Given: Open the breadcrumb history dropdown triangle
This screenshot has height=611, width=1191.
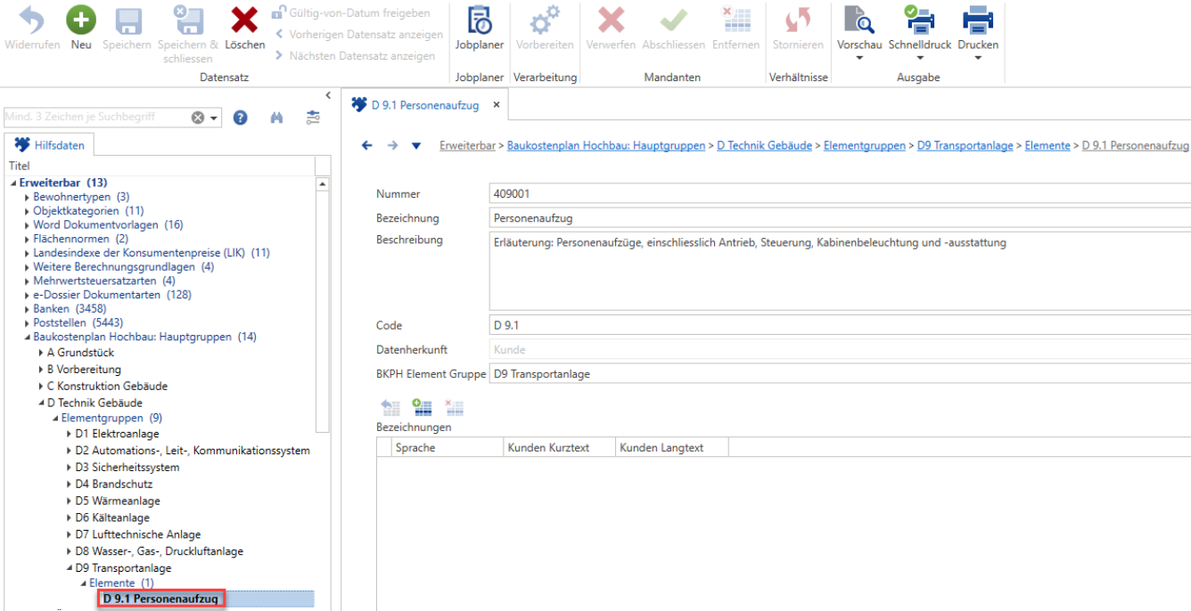Looking at the screenshot, I should 416,146.
